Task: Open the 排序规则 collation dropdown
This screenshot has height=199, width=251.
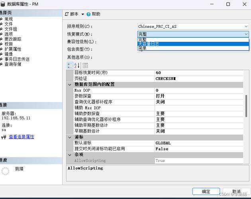Action: [246, 26]
